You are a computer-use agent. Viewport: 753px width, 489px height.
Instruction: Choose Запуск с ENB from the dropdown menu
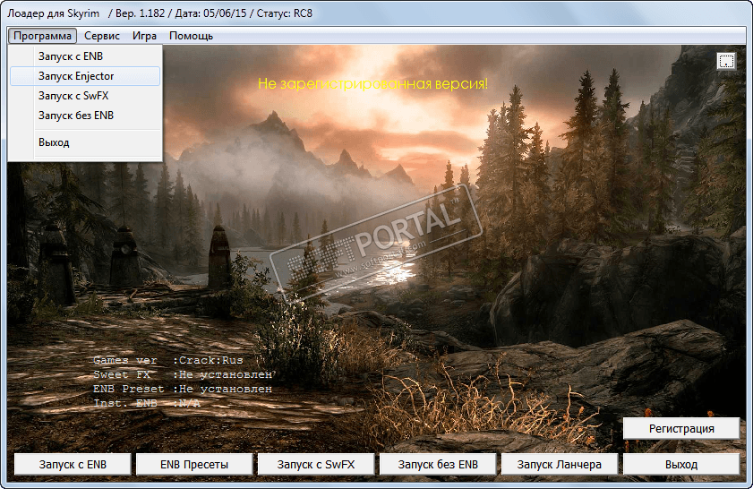click(x=85, y=56)
